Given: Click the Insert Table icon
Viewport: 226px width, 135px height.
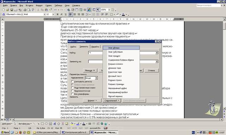Looking at the screenshot, I should click(77, 10).
